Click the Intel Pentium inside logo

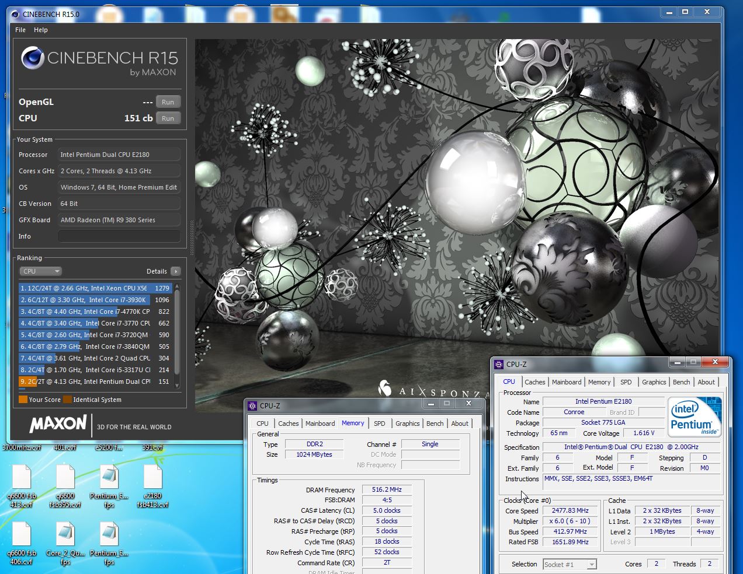(693, 416)
